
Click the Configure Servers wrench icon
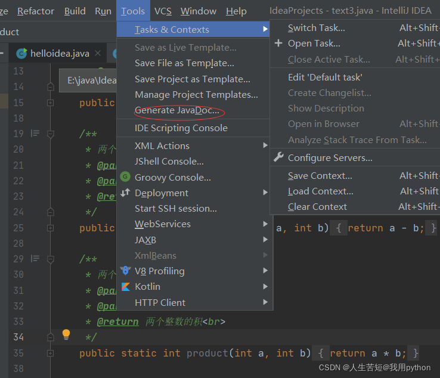[278, 157]
